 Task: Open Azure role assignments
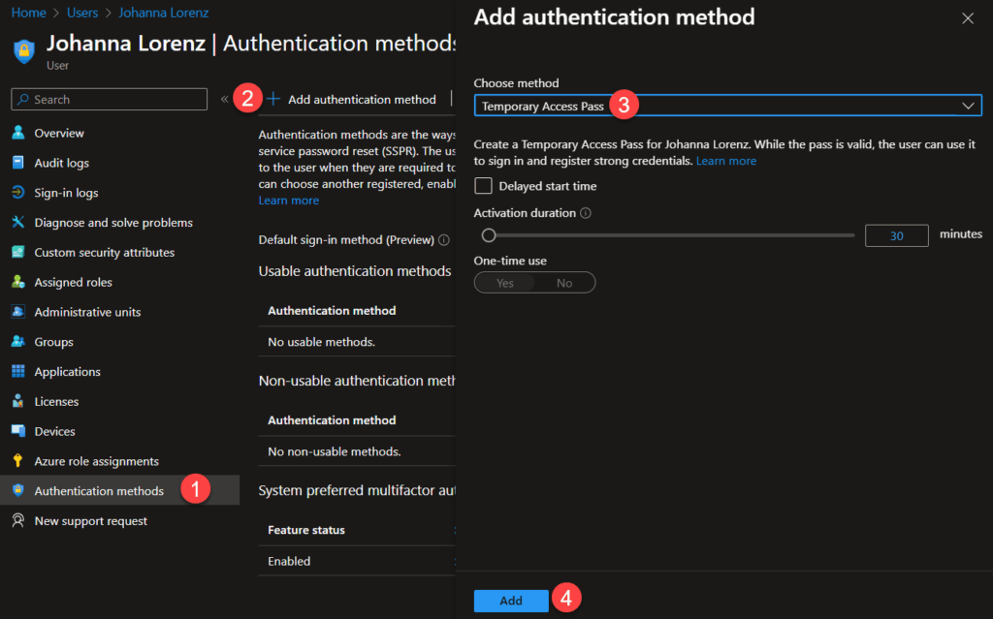coord(96,461)
